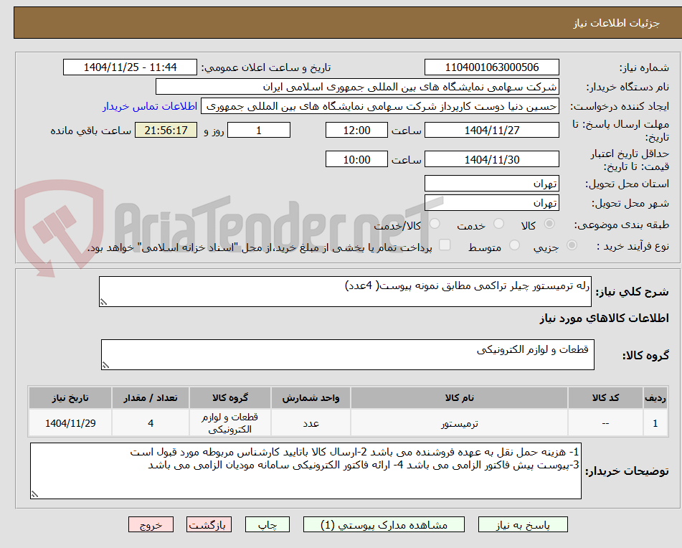Click the جزئیات اطلاعات نیاز page title
Image resolution: width=682 pixels, height=548 pixels.
point(616,23)
